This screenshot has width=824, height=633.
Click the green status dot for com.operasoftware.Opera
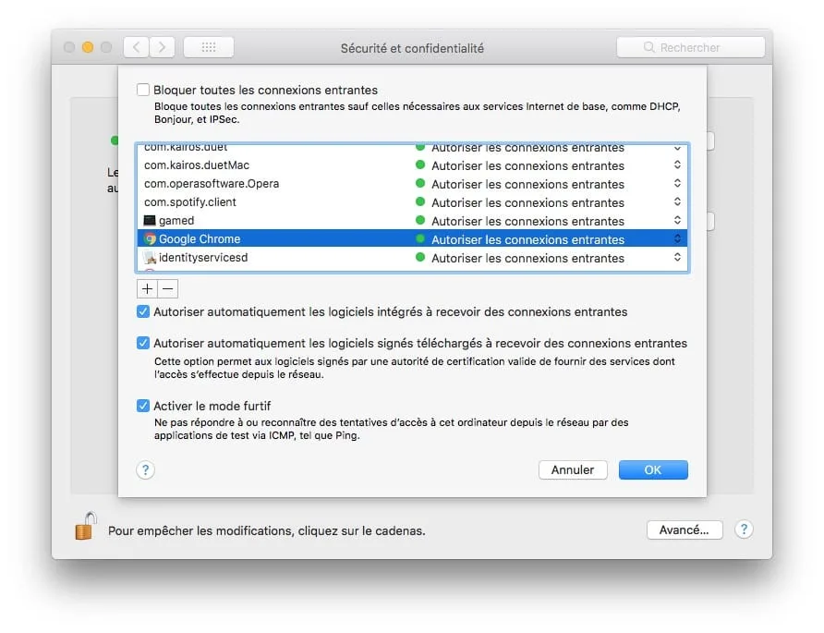(x=420, y=183)
